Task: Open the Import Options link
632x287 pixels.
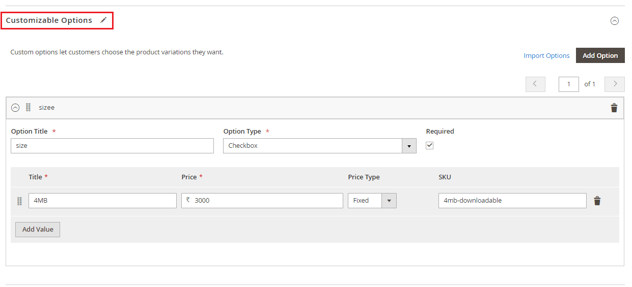Action: click(546, 56)
